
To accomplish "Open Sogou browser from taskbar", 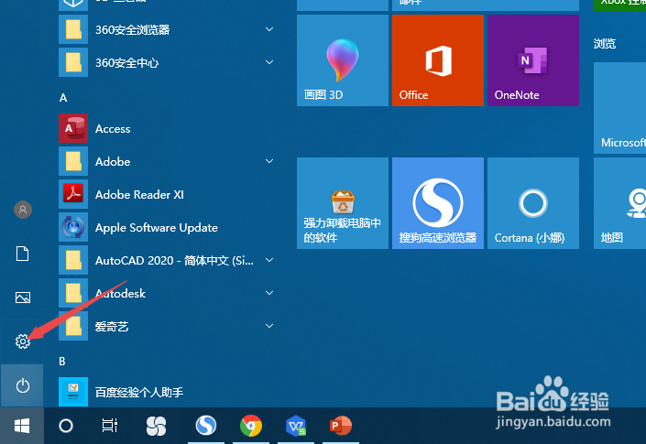I will pos(206,426).
